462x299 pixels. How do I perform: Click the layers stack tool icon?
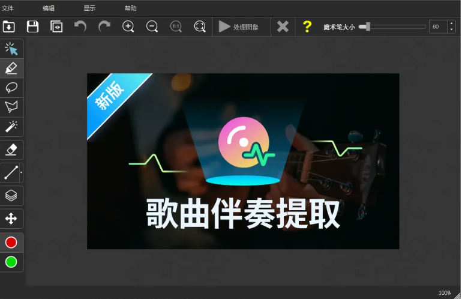[x=11, y=196]
